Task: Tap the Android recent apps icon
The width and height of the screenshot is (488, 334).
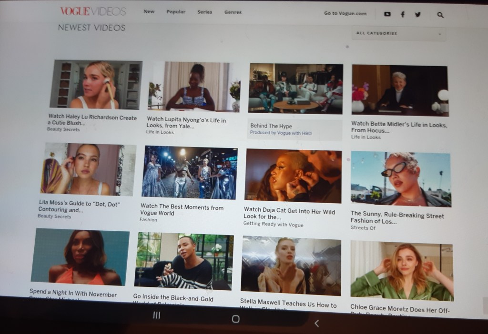Action: click(156, 315)
